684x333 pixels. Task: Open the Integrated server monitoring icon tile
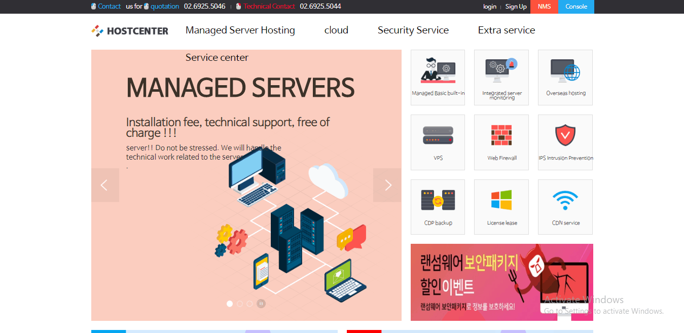501,78
